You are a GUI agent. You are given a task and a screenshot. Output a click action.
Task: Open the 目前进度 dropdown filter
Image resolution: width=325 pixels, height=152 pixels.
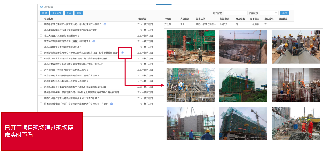pos(269,13)
